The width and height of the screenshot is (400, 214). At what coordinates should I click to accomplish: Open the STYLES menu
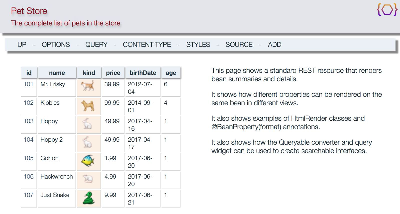(198, 45)
